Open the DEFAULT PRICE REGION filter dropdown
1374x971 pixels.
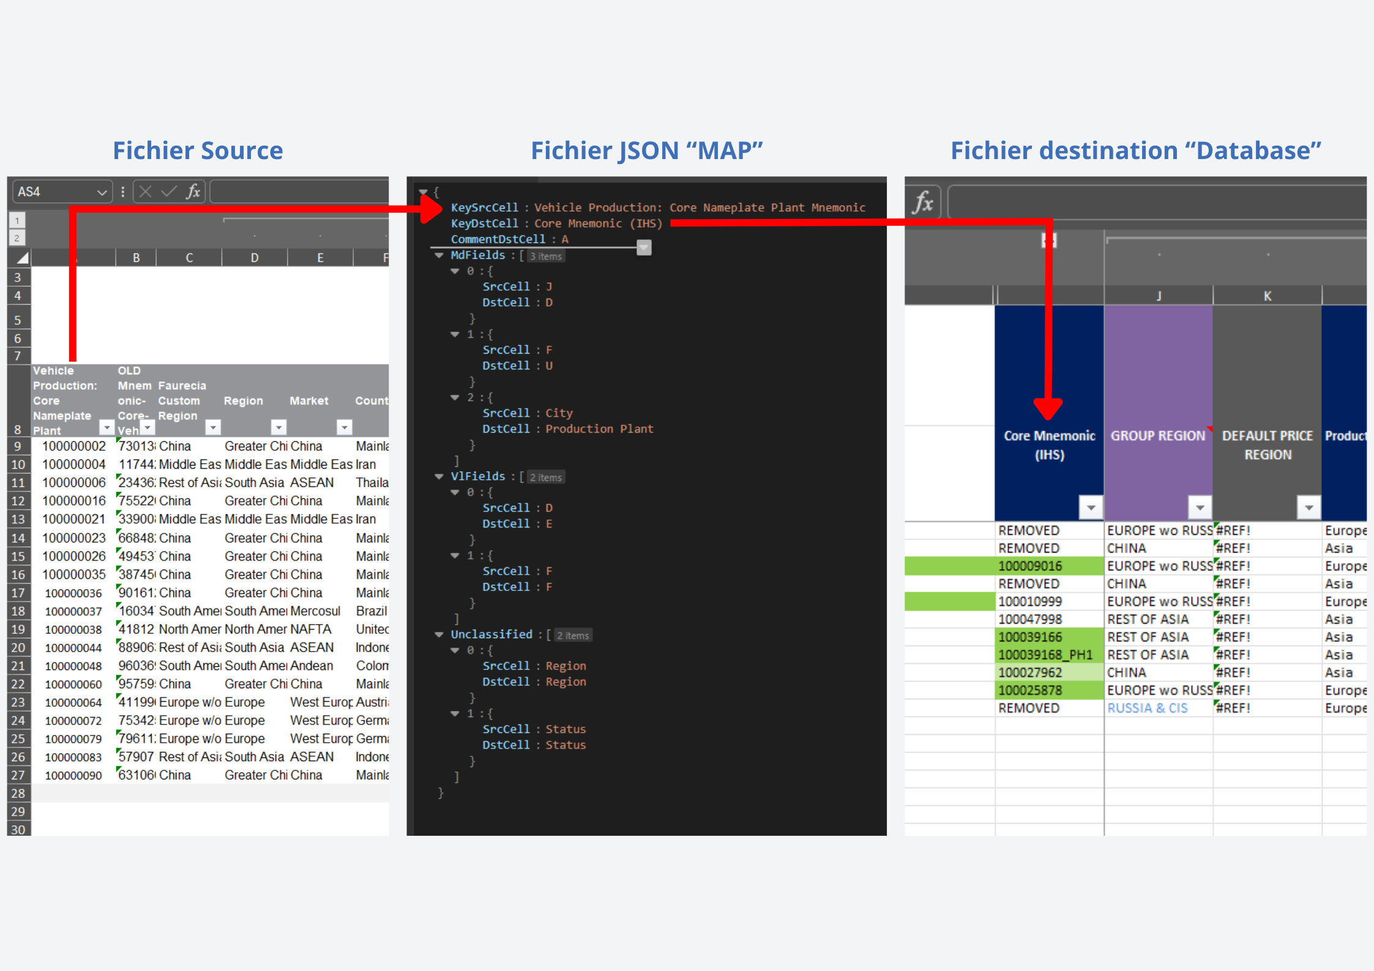[1309, 507]
